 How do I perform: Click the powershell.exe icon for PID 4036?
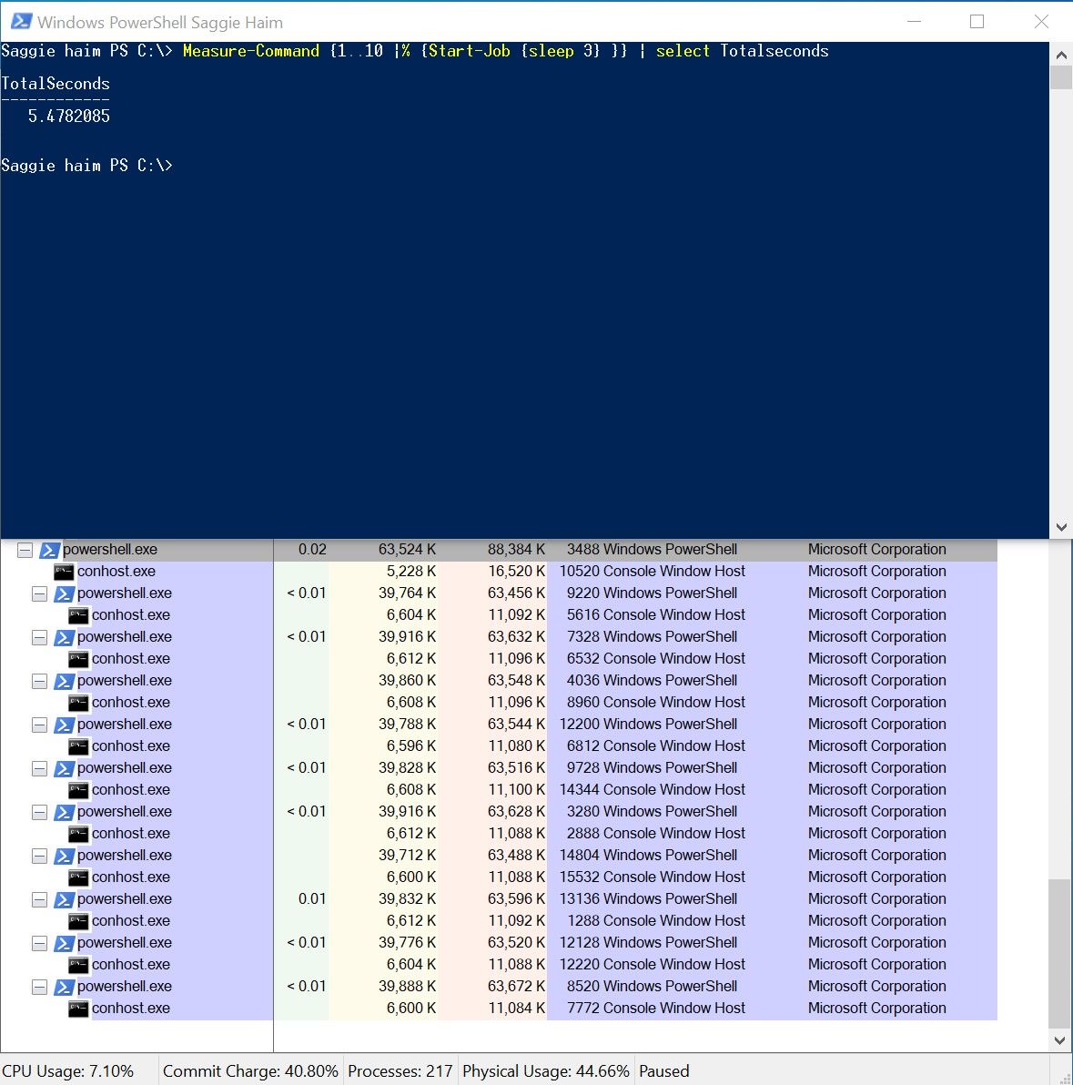(x=64, y=681)
